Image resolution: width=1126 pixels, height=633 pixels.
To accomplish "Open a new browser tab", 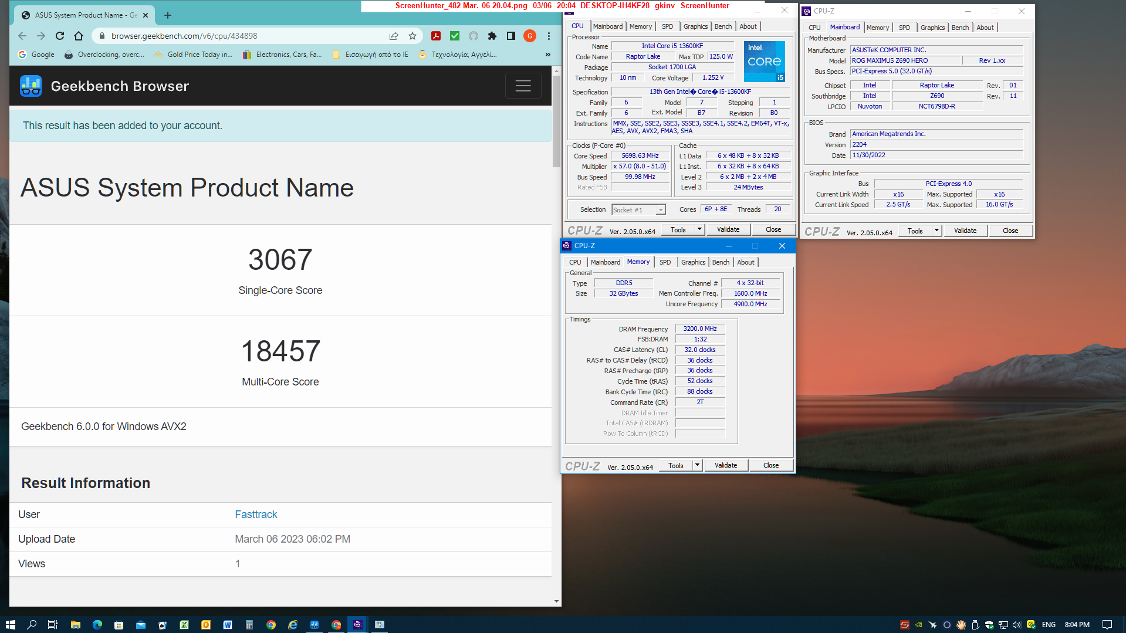I will click(168, 15).
